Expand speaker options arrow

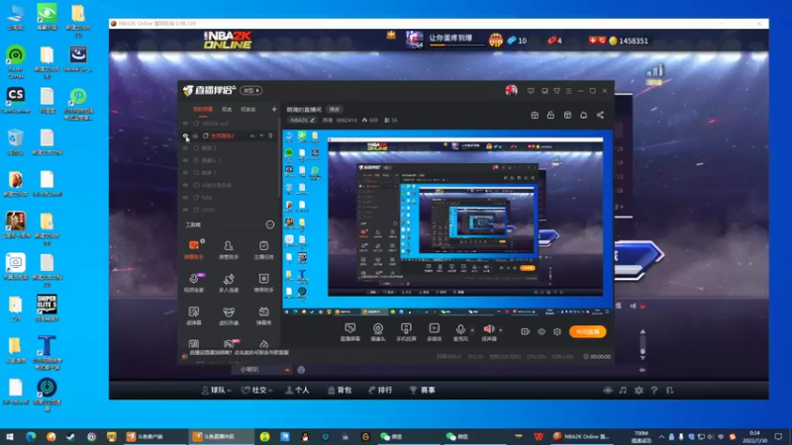point(501,330)
